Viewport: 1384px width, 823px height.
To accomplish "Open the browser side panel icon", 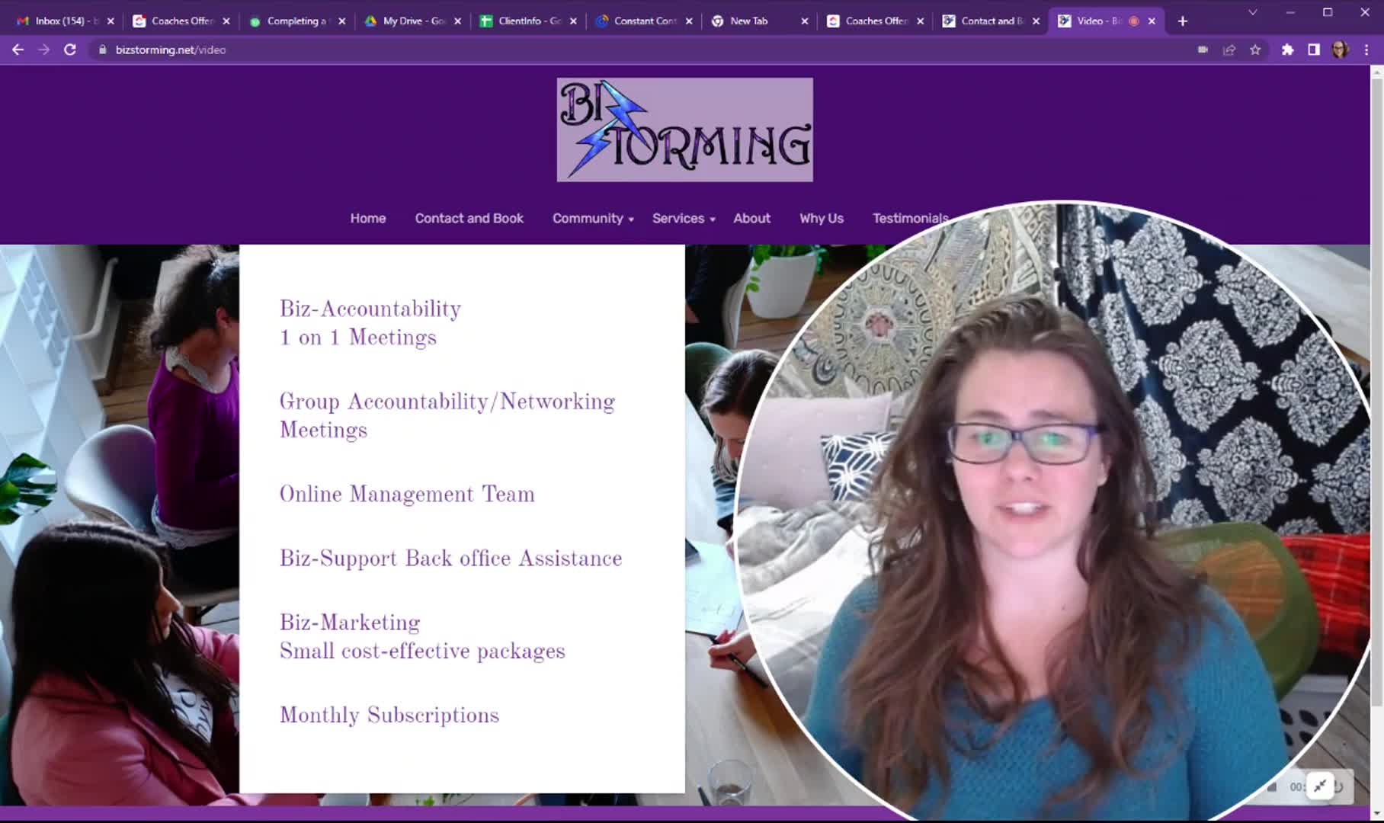I will pos(1314,50).
